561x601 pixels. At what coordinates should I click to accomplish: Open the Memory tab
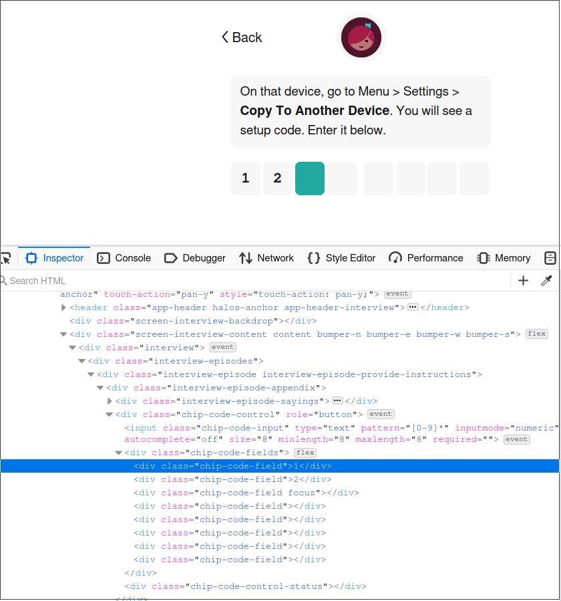[504, 258]
